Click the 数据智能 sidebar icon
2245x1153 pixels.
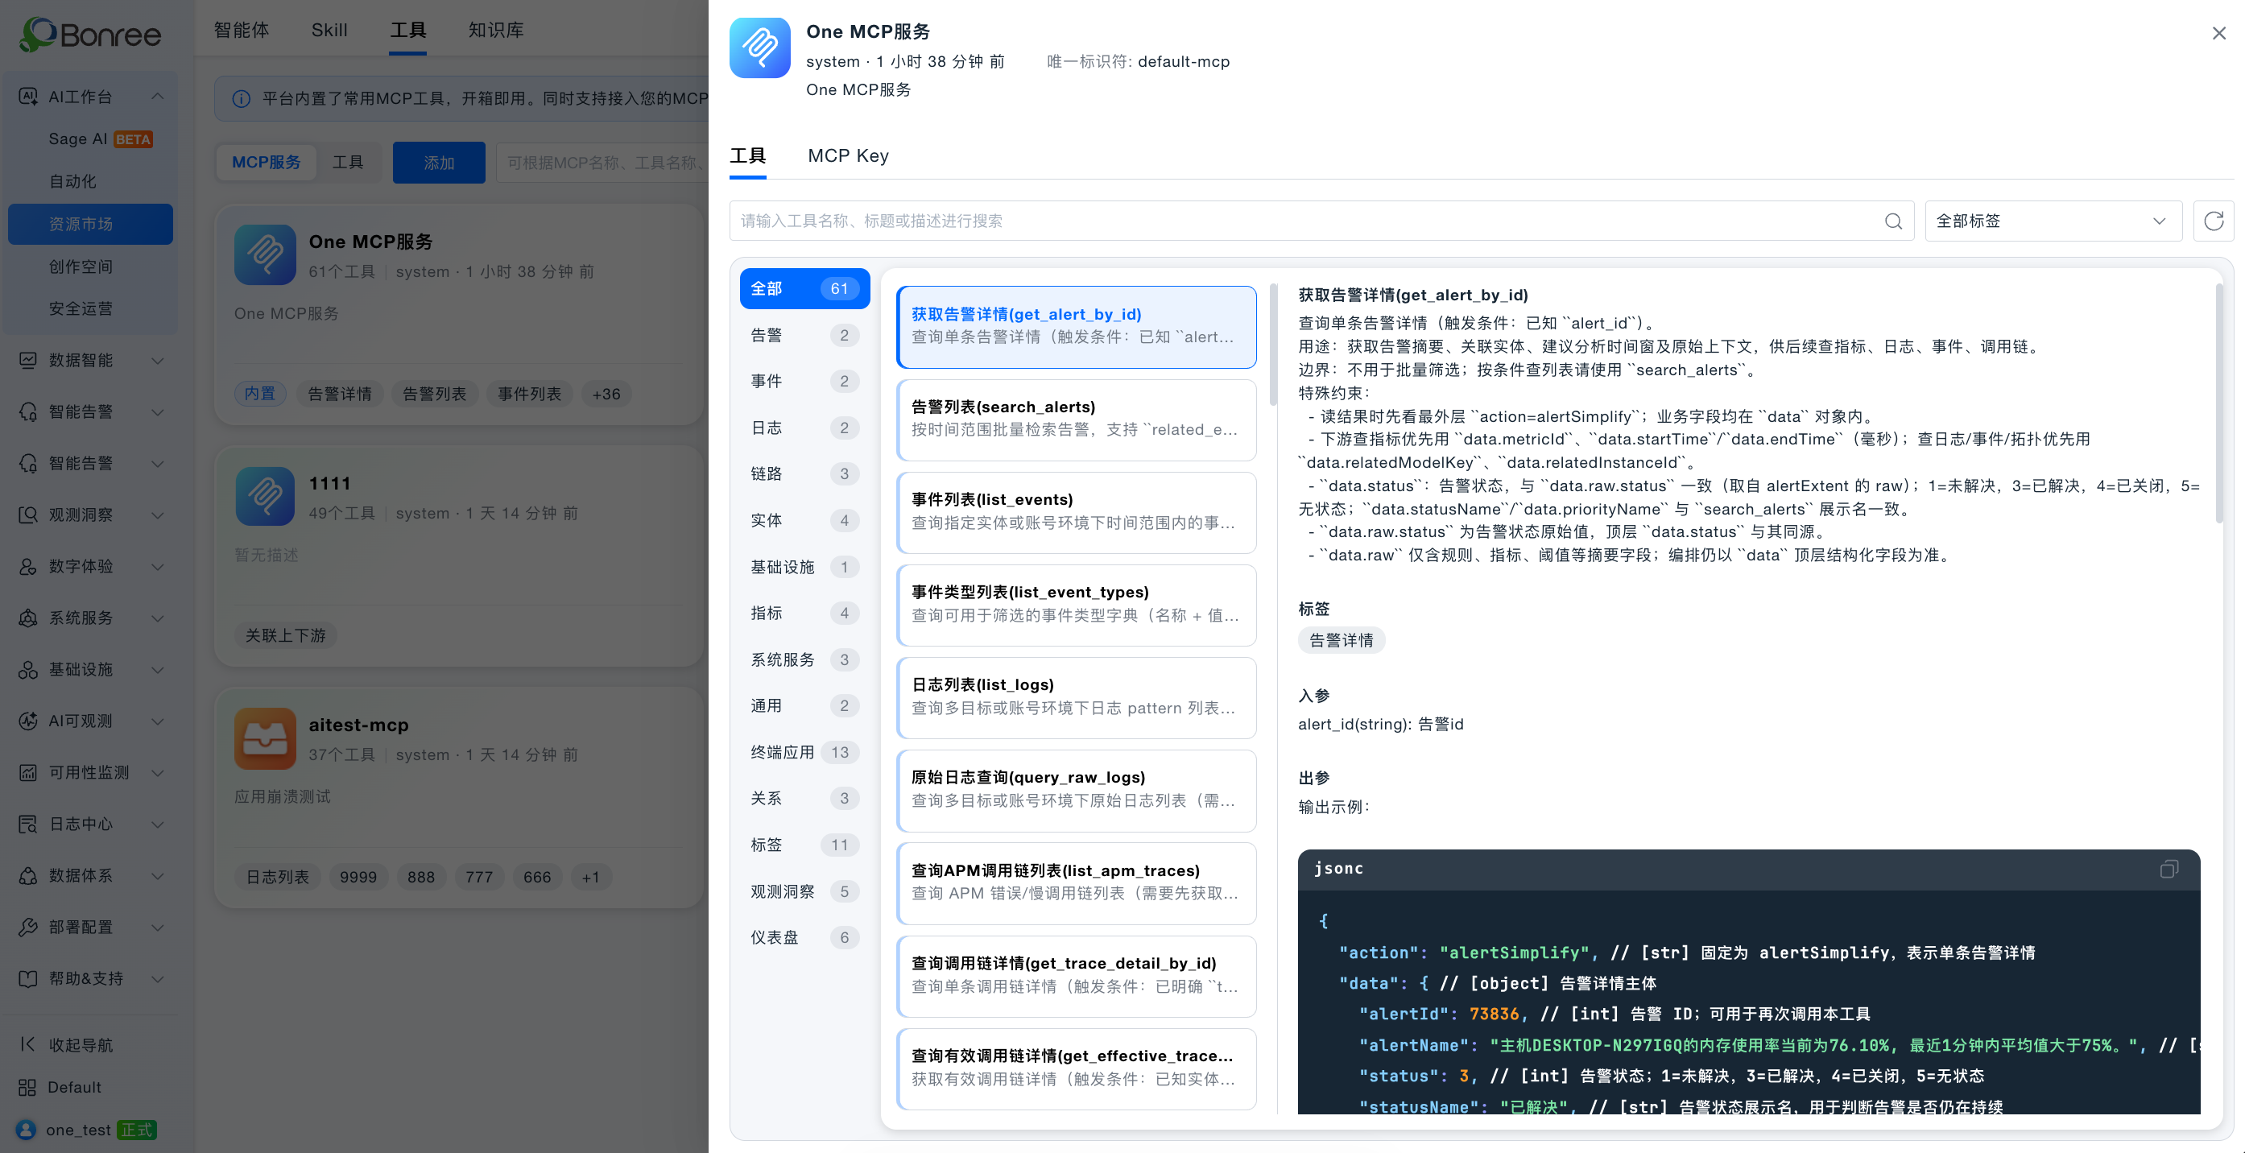click(28, 360)
